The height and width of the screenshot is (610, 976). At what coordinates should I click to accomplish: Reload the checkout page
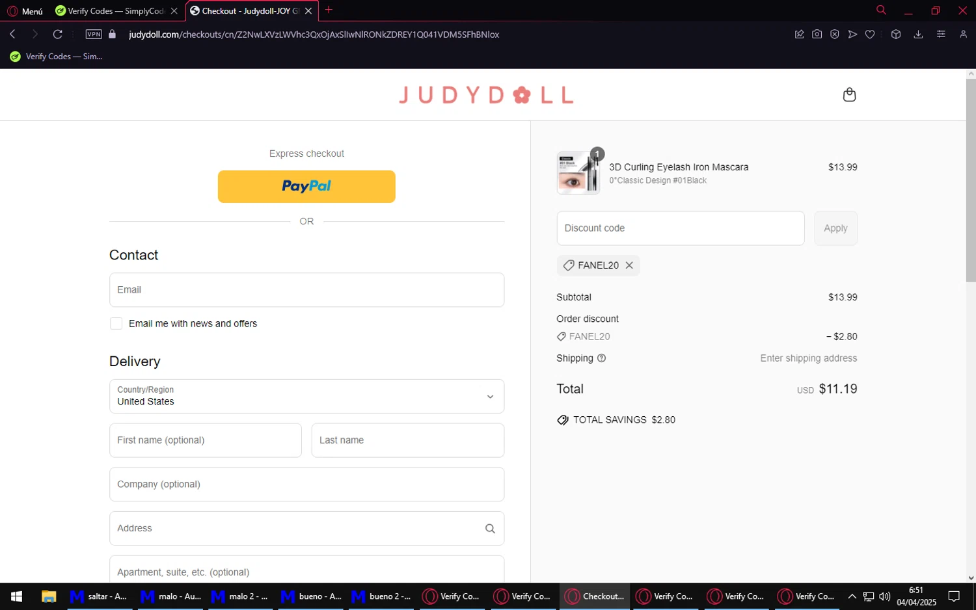pyautogui.click(x=58, y=34)
